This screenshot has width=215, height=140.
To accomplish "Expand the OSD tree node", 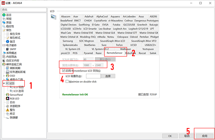I will [x=4, y=76].
